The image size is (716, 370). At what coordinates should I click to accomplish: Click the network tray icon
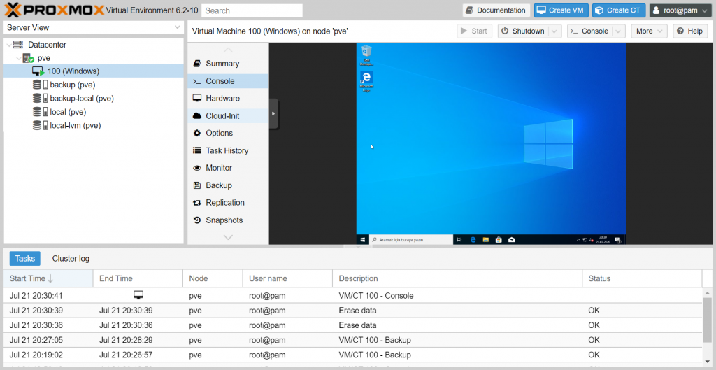[585, 239]
